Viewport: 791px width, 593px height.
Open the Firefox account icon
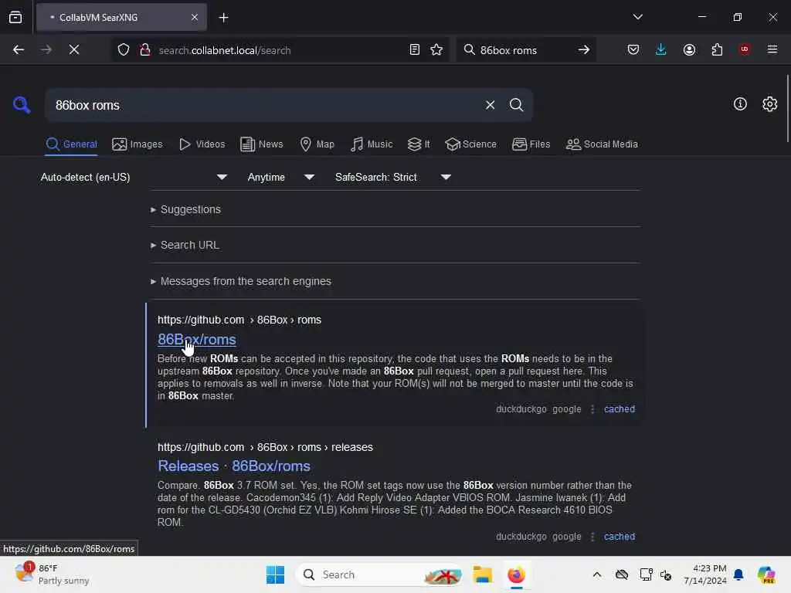[689, 49]
